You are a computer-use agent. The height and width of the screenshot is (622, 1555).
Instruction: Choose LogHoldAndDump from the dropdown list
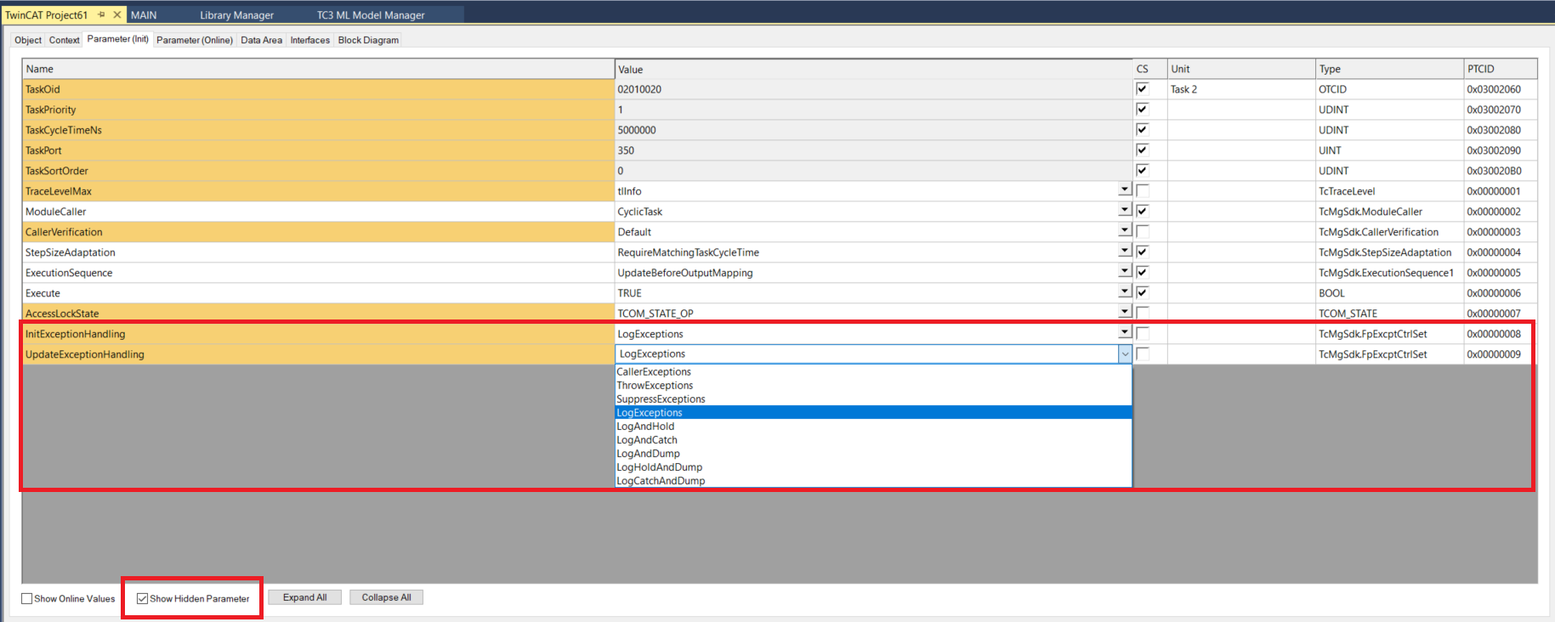click(873, 467)
